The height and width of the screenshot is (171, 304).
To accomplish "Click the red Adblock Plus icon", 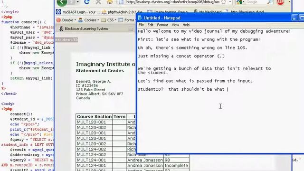I will pyautogui.click(x=280, y=2).
